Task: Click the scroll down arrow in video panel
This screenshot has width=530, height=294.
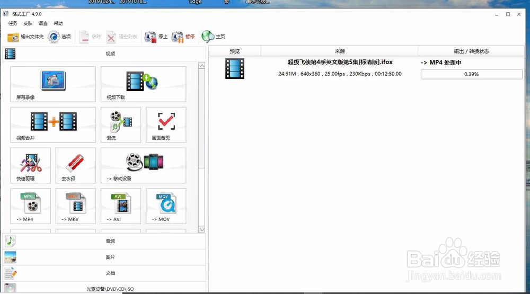Action: tap(202, 229)
